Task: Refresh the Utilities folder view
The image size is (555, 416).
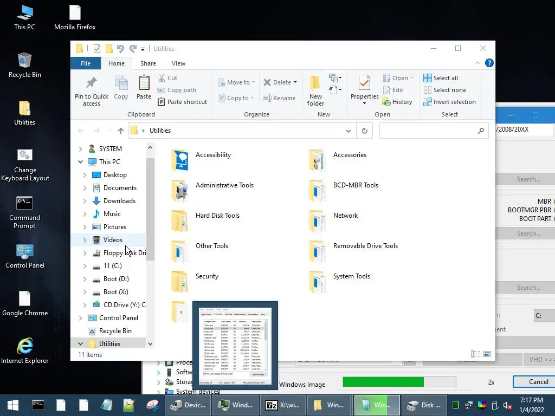Action: 365,131
